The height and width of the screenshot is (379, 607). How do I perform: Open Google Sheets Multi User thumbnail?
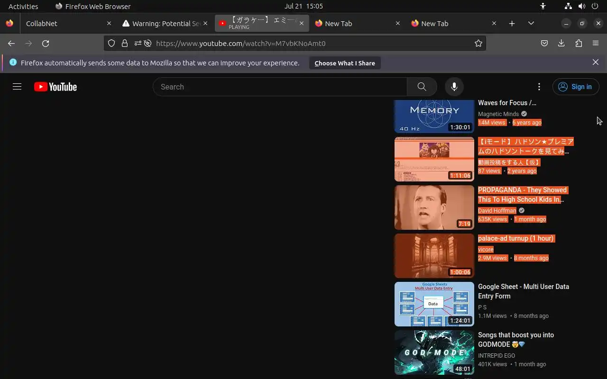(x=434, y=304)
